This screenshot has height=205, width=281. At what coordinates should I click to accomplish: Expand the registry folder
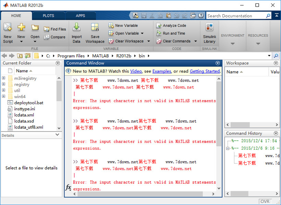[3, 84]
